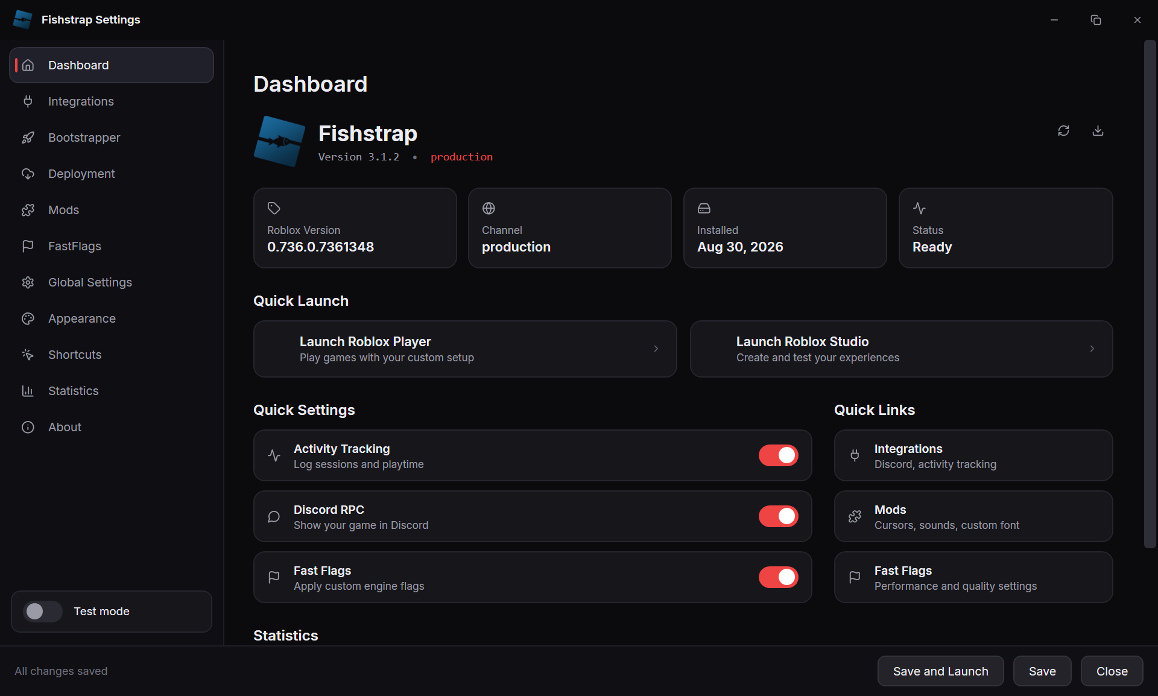Image resolution: width=1158 pixels, height=696 pixels.
Task: Click the flag icon in Fast Flags quick setting
Action: click(274, 577)
